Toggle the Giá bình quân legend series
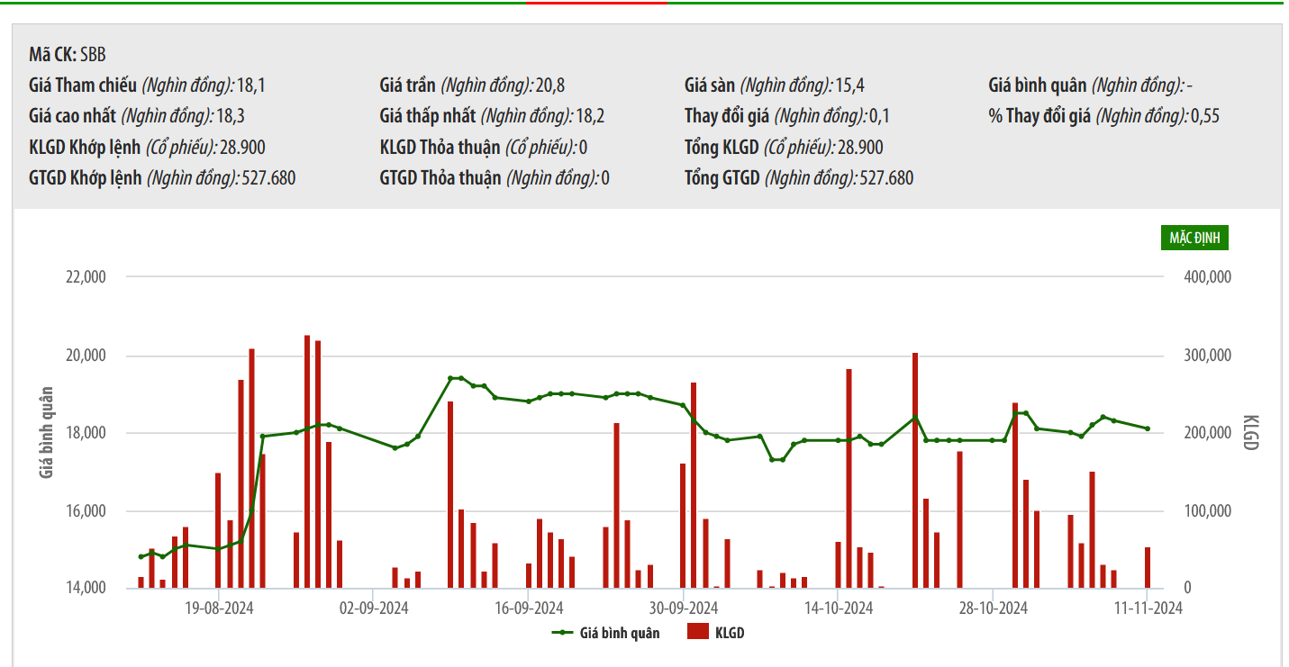This screenshot has width=1289, height=667. point(620,633)
